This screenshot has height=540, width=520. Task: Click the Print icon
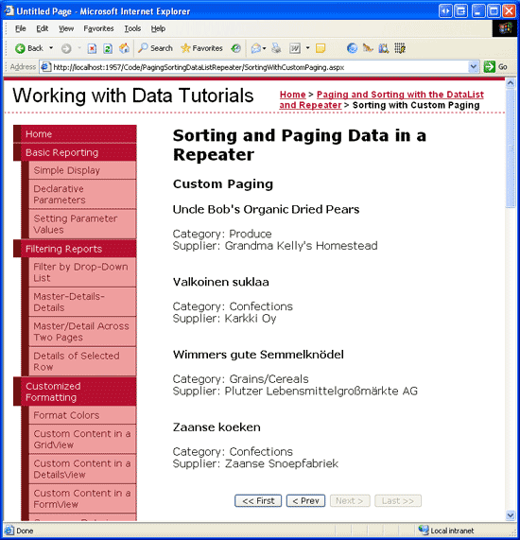[x=276, y=48]
